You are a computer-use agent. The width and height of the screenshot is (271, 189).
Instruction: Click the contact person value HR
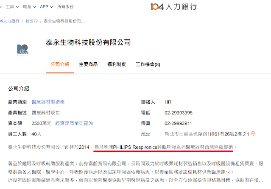click(x=168, y=102)
